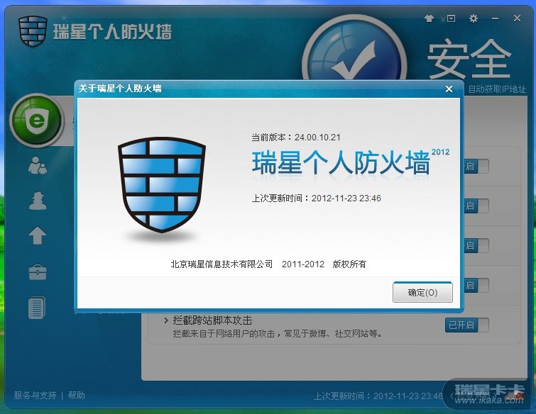Screen dimensions: 536x414
Task: Click 当前版本：24.00.10.21 text
Action: (x=296, y=138)
